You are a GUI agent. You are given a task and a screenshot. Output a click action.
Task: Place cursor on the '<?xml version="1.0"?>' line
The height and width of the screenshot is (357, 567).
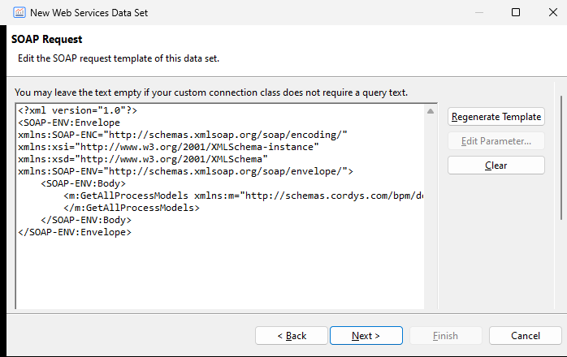tap(77, 110)
